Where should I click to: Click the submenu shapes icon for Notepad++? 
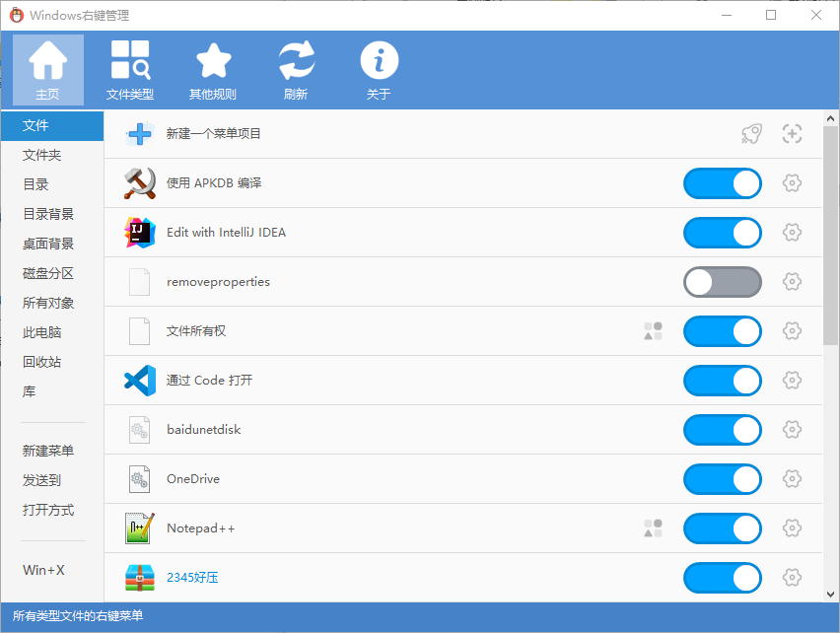(x=653, y=528)
